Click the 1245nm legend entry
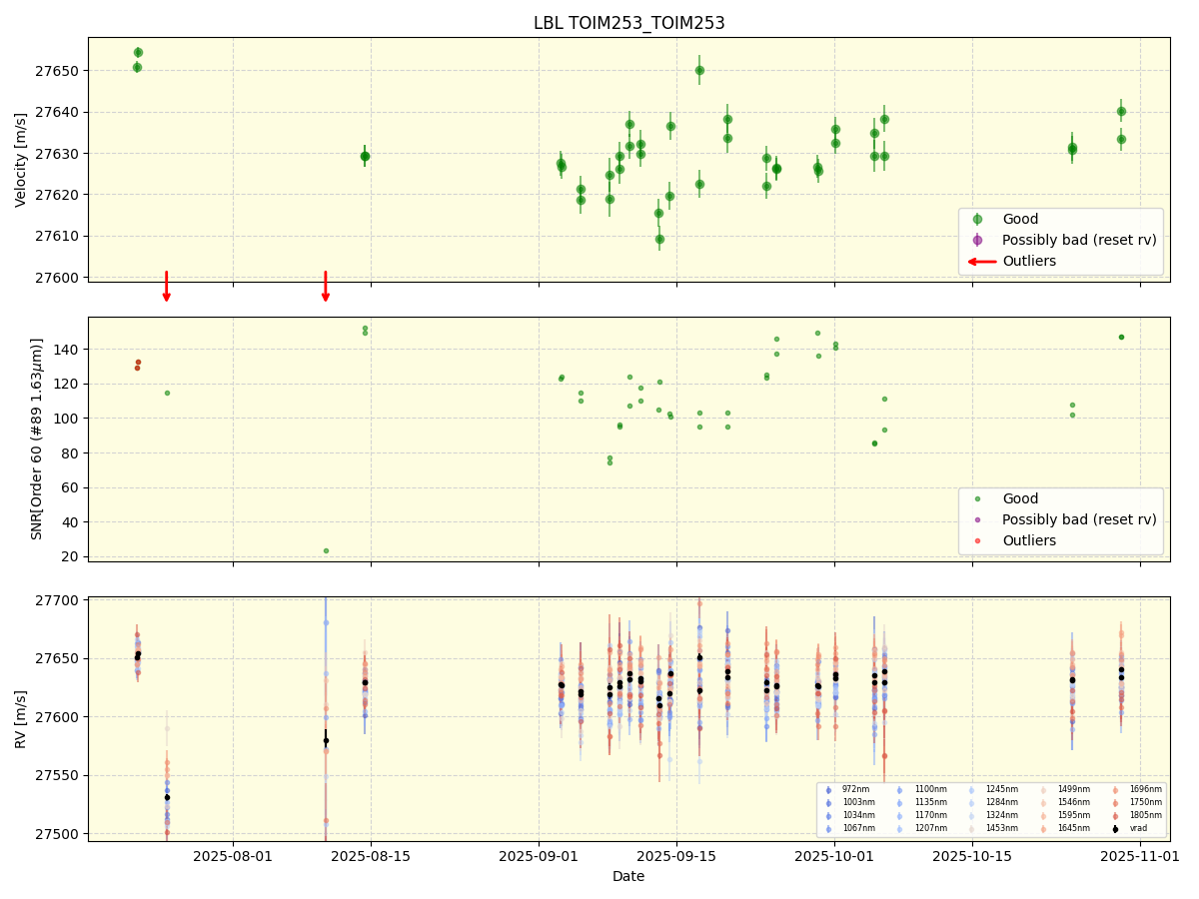Screen dimensions: 1199x899 point(993,789)
